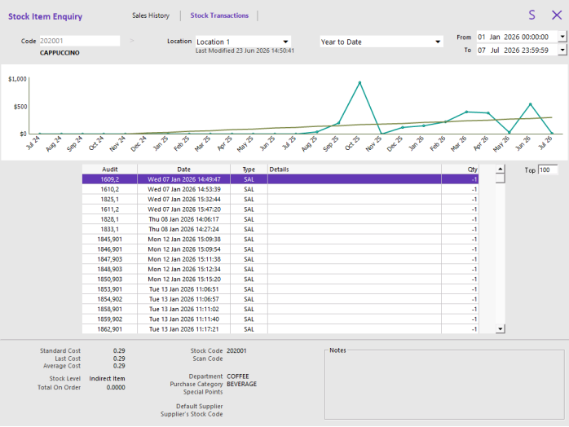Click the transactions list scrollbar thumb

point(500,178)
